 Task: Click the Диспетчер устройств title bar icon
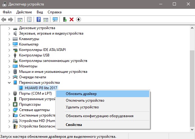pyautogui.click(x=4, y=4)
